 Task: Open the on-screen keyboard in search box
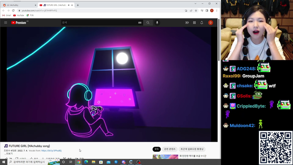[x=140, y=22]
